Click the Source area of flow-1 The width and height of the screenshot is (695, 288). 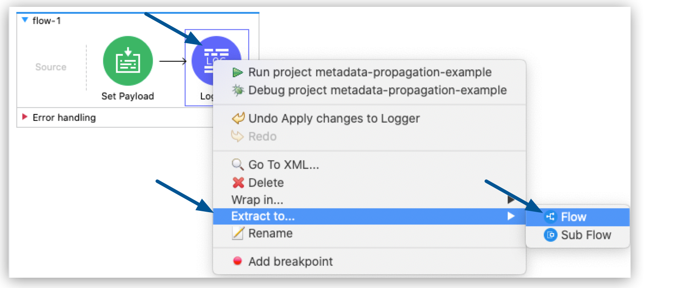[x=50, y=66]
